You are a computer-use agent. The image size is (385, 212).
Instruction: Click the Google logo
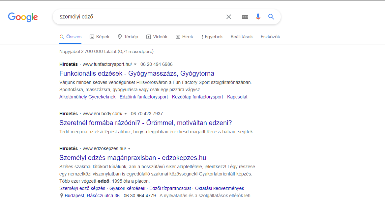23,17
